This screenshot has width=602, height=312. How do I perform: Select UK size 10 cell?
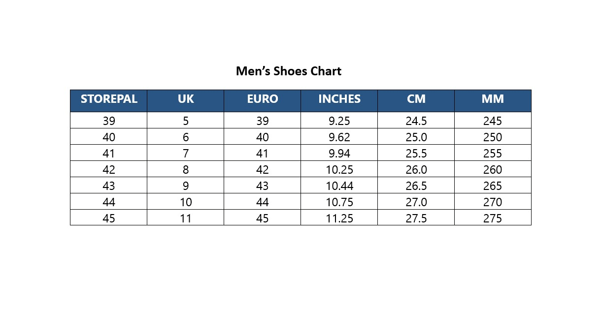tap(186, 202)
